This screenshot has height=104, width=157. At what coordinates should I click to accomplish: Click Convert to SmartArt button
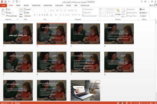coord(89,16)
